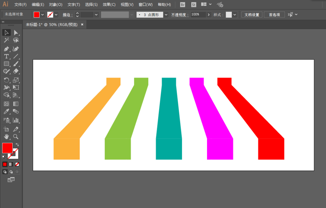Select the Slice tool
Screen dimensions: 326x208
tap(16, 129)
